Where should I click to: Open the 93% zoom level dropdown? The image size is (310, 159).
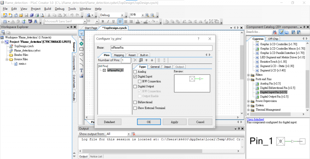[x=142, y=15]
